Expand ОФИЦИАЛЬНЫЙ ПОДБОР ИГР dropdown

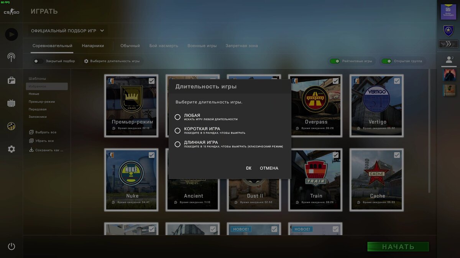67,31
